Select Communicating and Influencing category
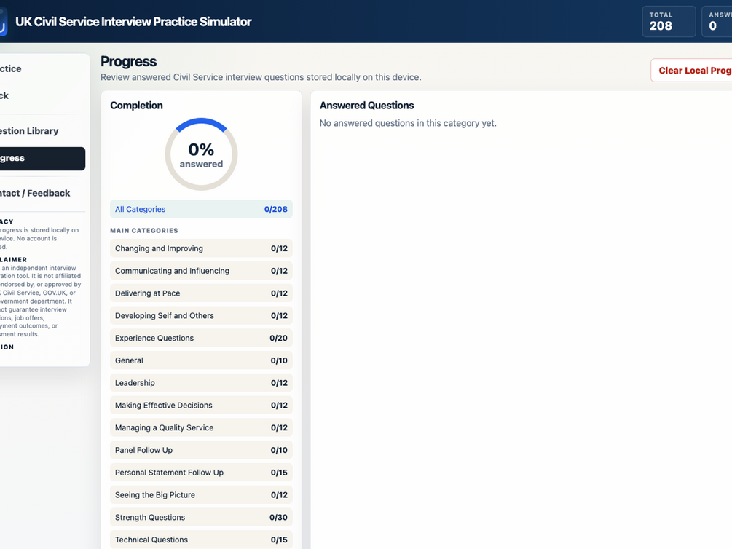The height and width of the screenshot is (549, 732). click(x=201, y=271)
